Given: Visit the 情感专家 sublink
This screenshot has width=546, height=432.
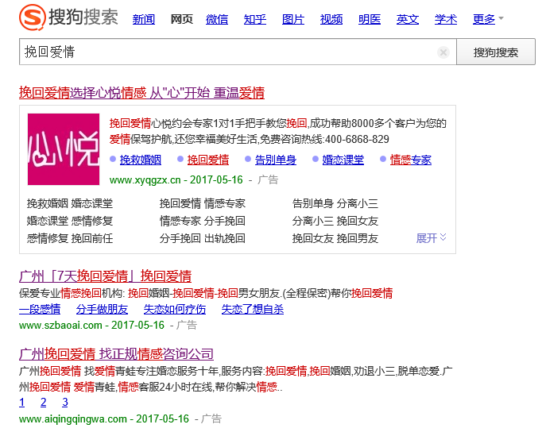Looking at the screenshot, I should (411, 160).
